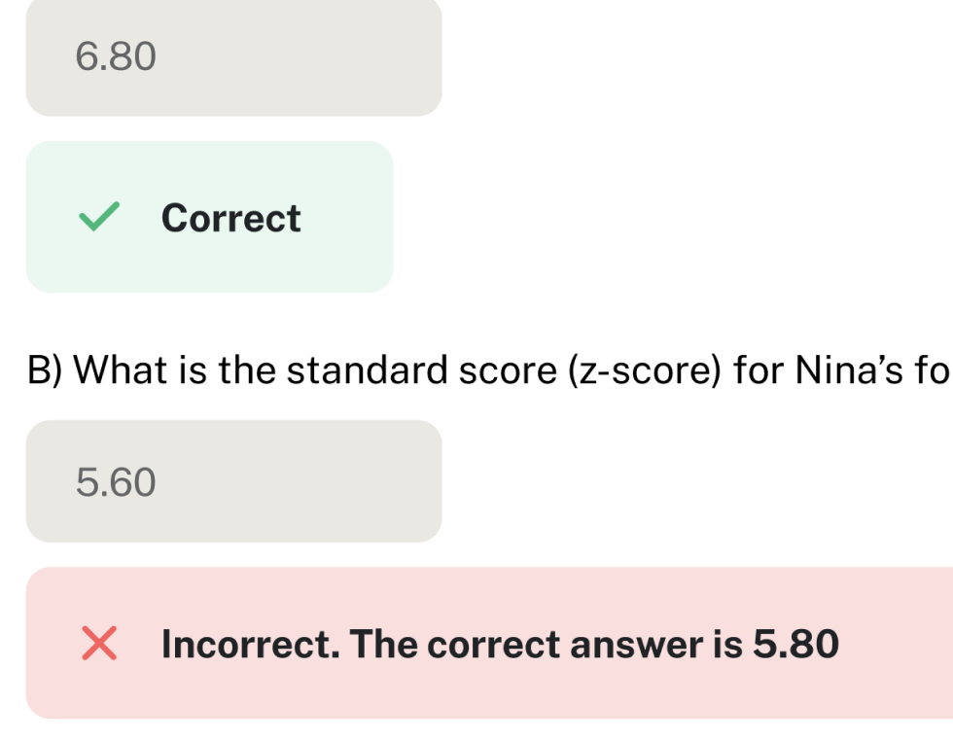Focus the answer field containing 6.80
This screenshot has width=953, height=739.
[x=233, y=58]
